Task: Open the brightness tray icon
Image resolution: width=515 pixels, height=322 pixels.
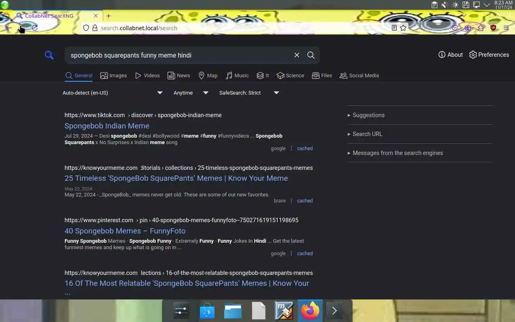Action: click(x=455, y=5)
